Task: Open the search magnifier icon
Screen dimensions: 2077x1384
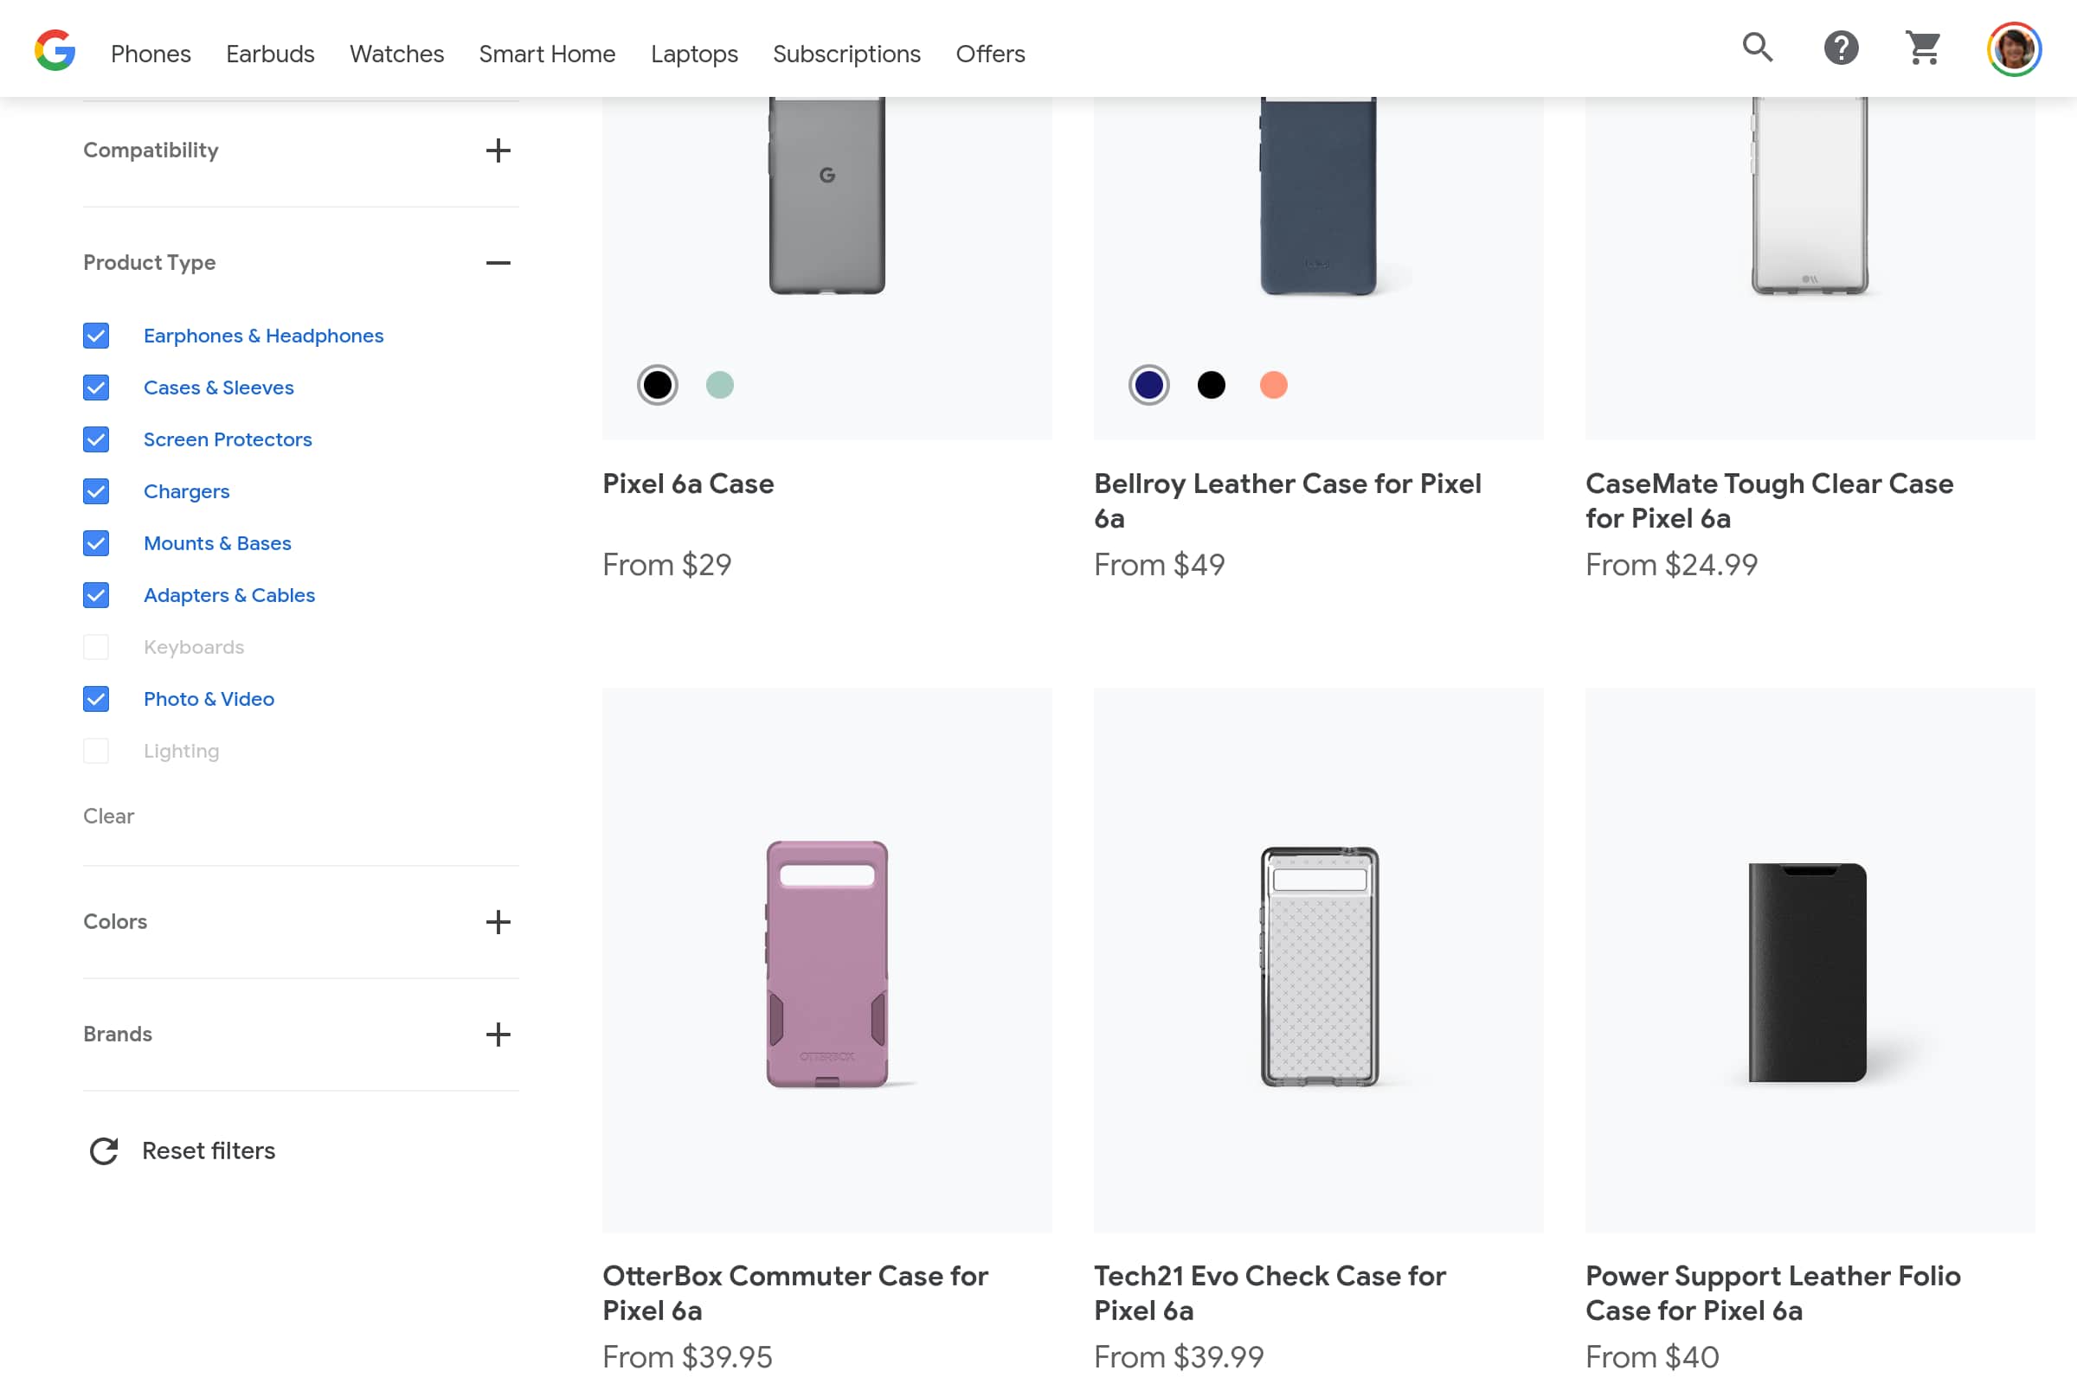Action: (x=1758, y=48)
